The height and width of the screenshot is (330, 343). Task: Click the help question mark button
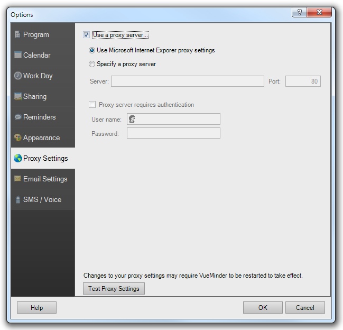click(x=300, y=12)
